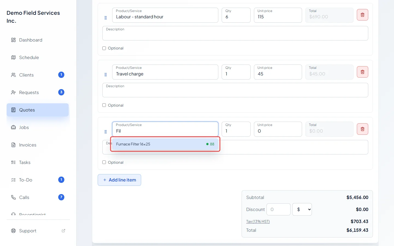
Task: Click the Discount amount input
Action: [x=279, y=209]
